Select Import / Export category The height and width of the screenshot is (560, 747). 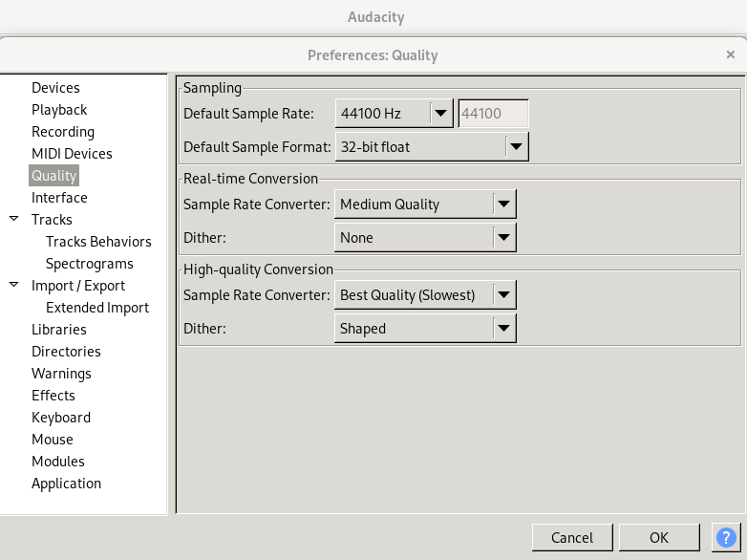tap(78, 286)
